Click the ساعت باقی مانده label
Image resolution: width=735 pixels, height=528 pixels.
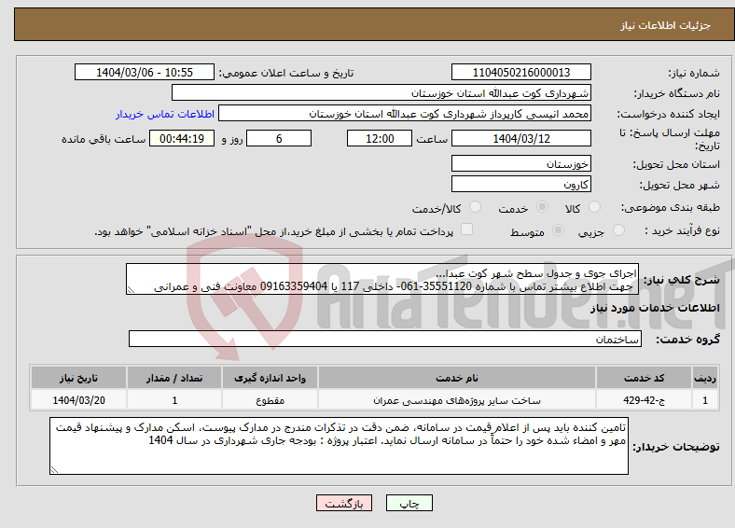pos(104,139)
